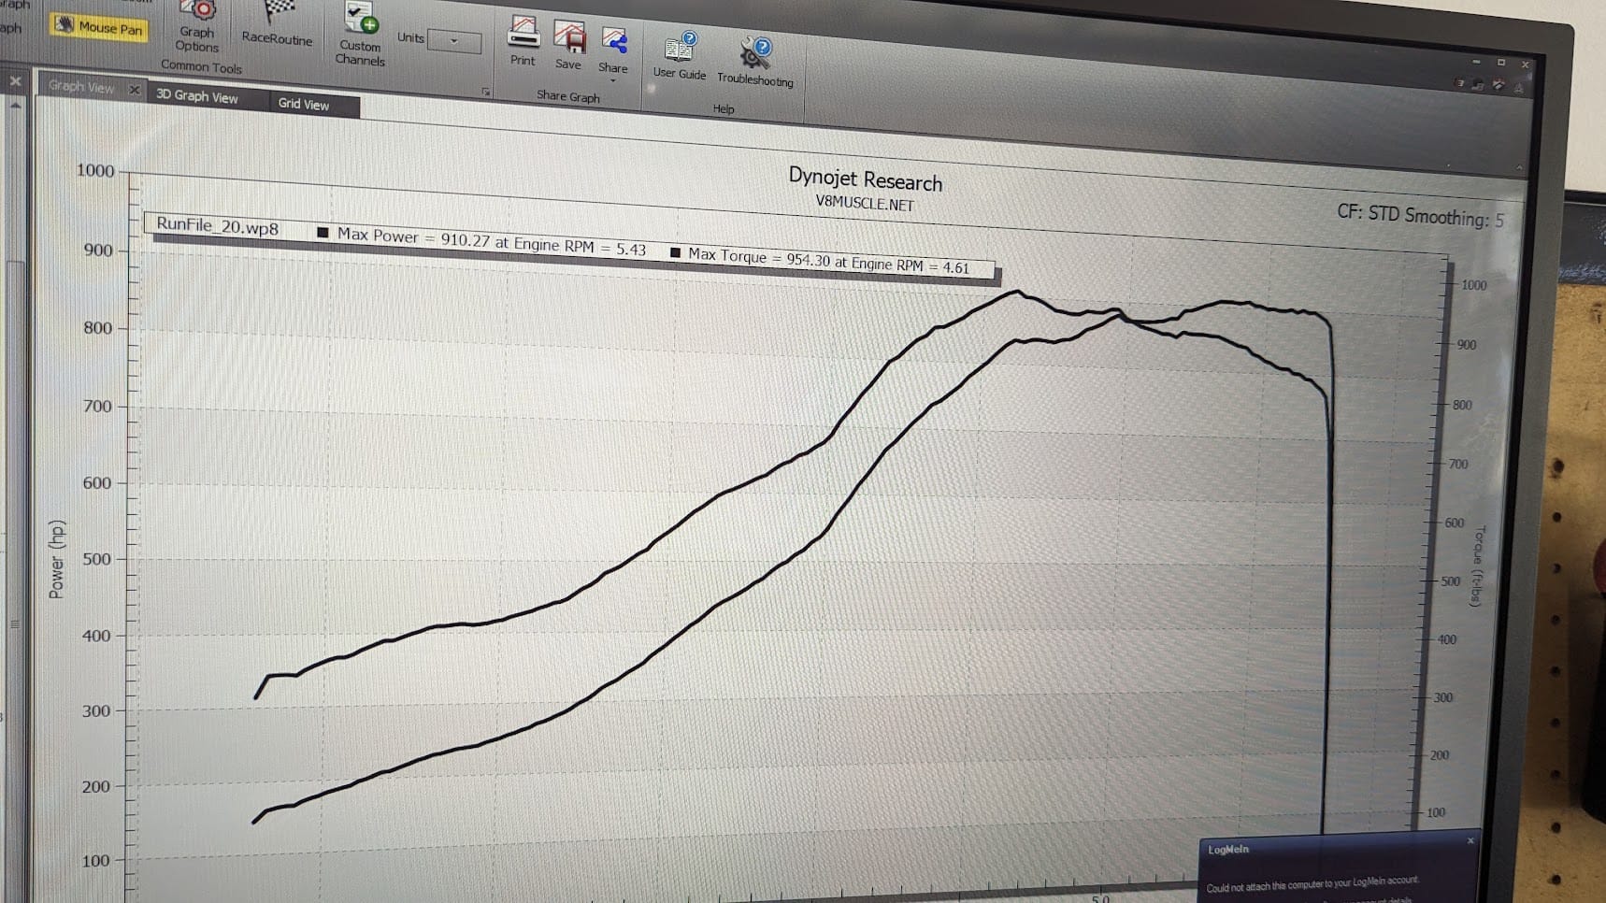Select RunFile_20.wp8 in the graph legend

(218, 226)
